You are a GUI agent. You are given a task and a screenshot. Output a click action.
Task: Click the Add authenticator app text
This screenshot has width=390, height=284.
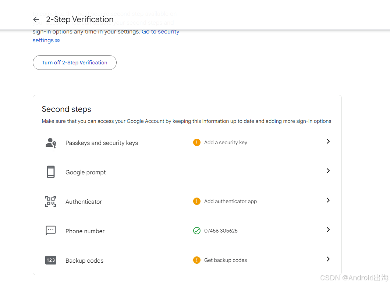click(230, 202)
